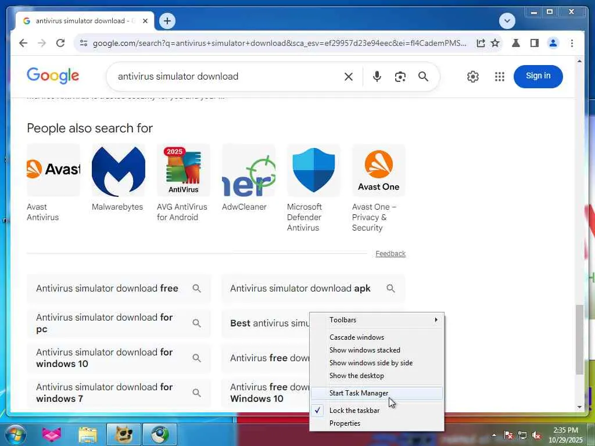Screen dimensions: 595x446
Task: Open Windows Explorer from taskbar
Action: click(x=88, y=434)
